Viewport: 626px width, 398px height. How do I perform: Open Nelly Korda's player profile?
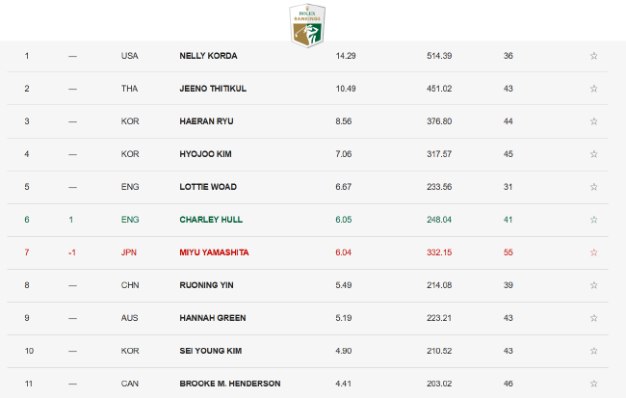[208, 56]
